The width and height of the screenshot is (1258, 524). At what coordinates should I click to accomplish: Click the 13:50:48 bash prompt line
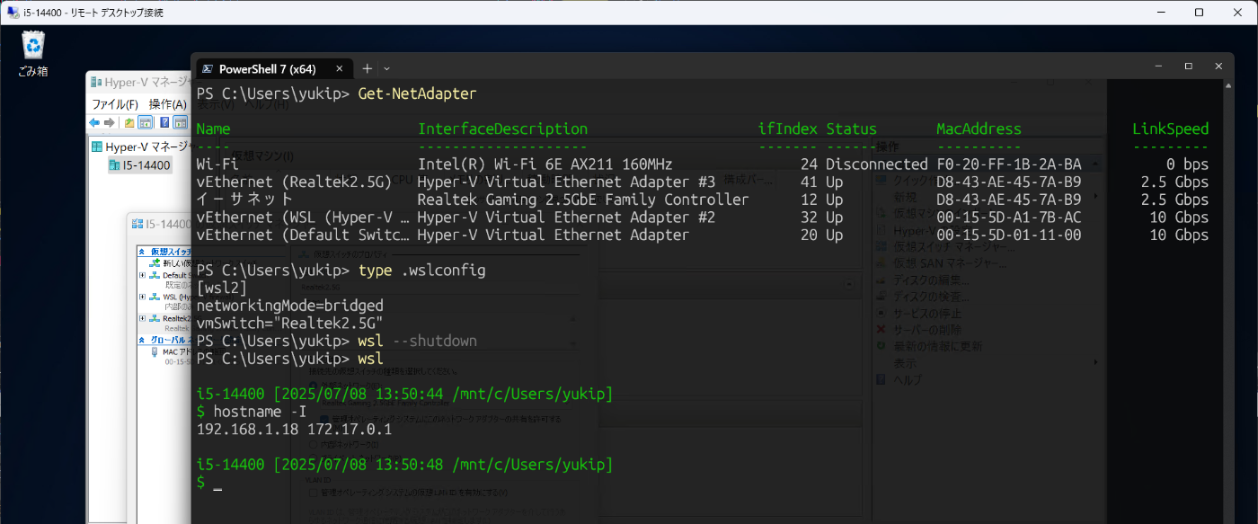(404, 465)
